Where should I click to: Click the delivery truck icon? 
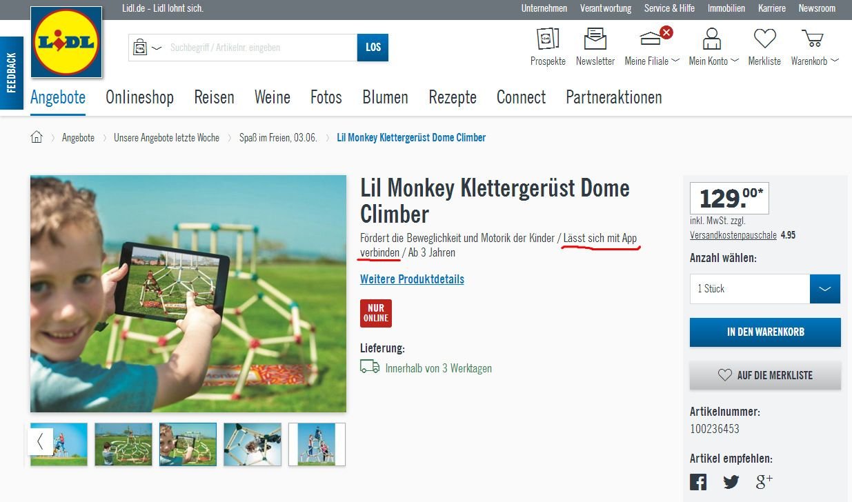pos(370,367)
